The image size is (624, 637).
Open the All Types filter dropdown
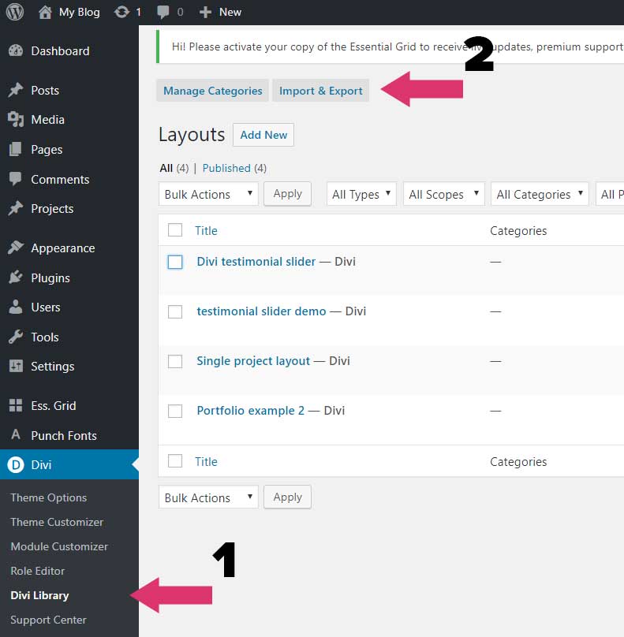click(x=361, y=194)
